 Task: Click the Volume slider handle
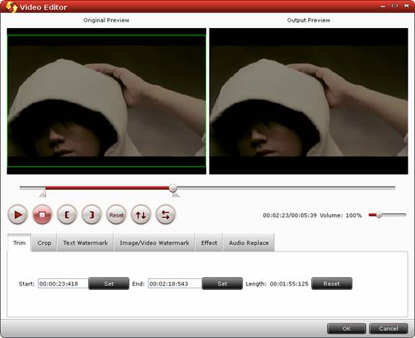(x=379, y=215)
